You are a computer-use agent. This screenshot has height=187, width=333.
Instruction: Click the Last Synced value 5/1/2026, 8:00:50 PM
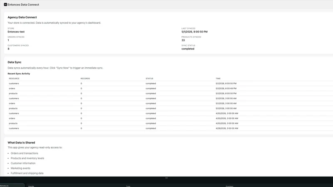[194, 32]
